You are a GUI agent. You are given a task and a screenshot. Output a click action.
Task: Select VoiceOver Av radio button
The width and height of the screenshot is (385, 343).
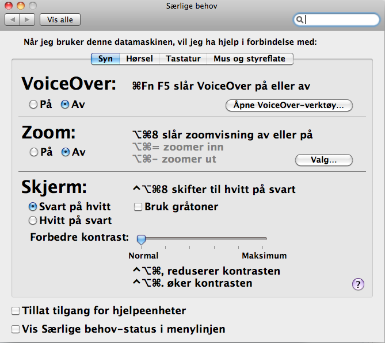pos(65,105)
